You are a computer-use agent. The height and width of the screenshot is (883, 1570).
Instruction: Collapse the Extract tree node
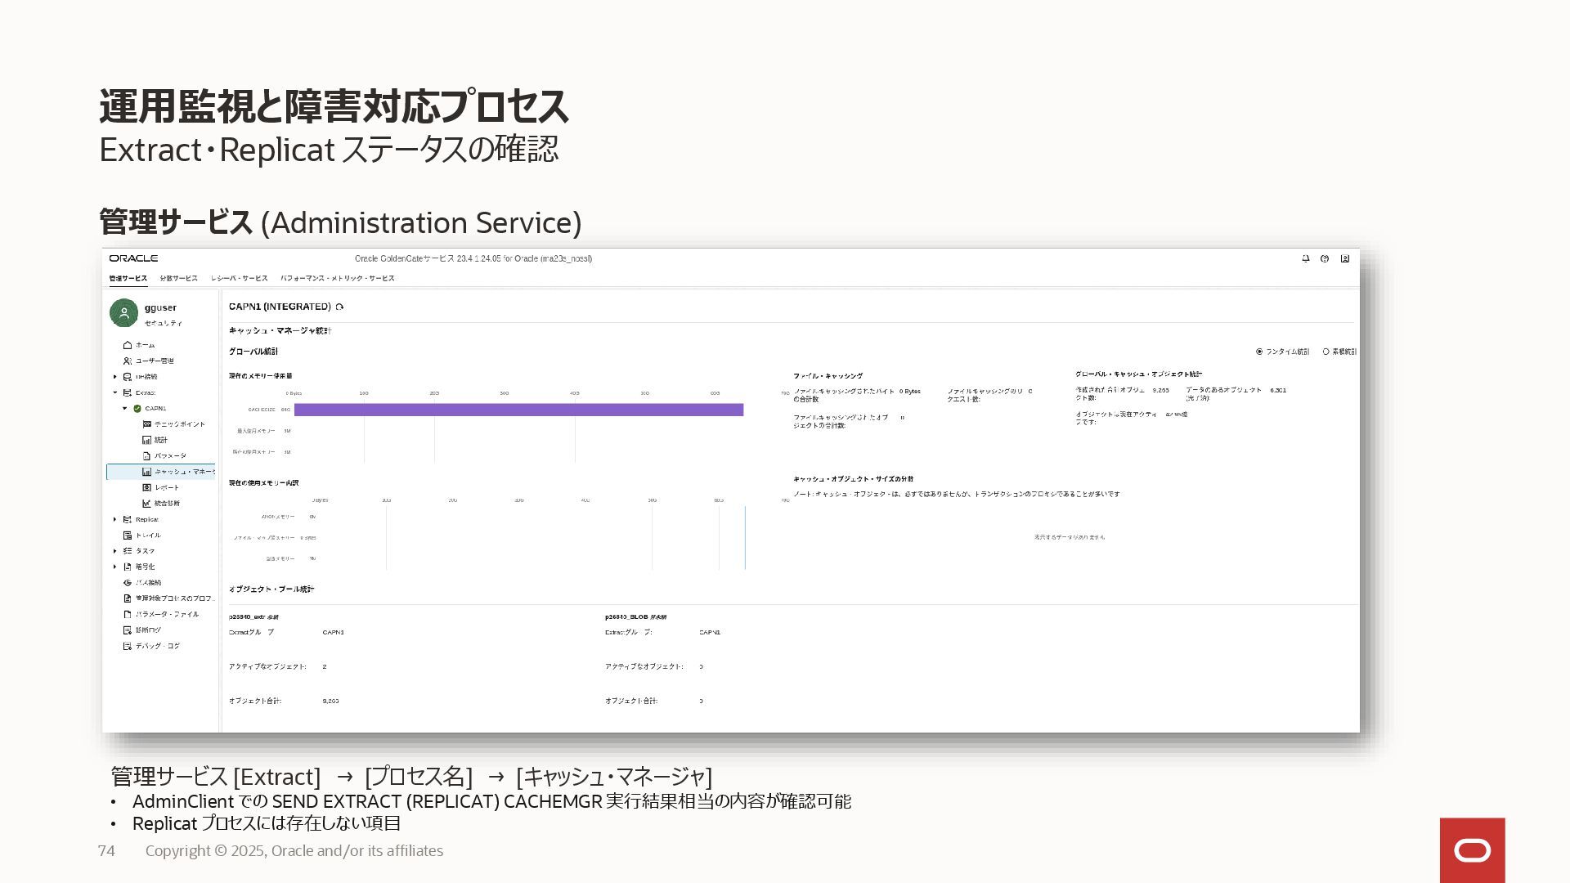[x=115, y=392]
